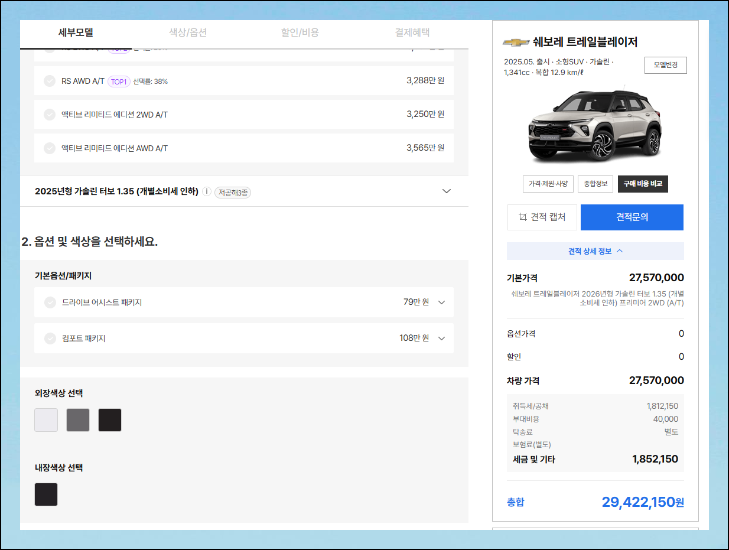Click the 내장색상 선택 heading
Viewport: 729px width, 550px height.
click(x=59, y=467)
